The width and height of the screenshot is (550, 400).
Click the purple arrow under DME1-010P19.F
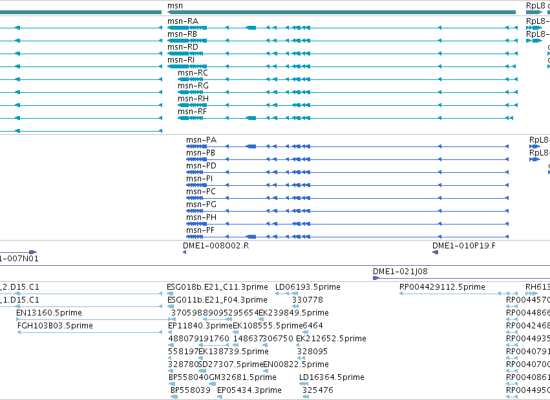(x=436, y=252)
